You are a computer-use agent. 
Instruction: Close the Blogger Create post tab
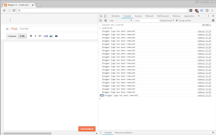tap(33, 5)
